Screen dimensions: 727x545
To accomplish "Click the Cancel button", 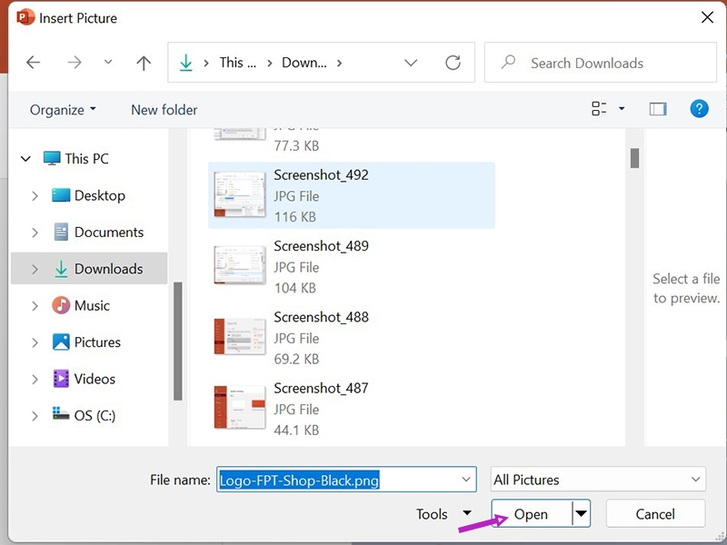I will (655, 513).
